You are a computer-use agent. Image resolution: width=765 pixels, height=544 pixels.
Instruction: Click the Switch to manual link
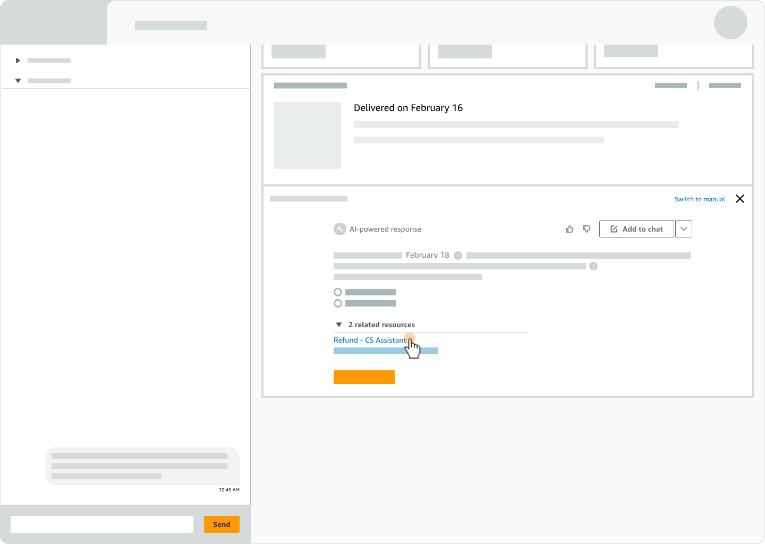(x=699, y=199)
